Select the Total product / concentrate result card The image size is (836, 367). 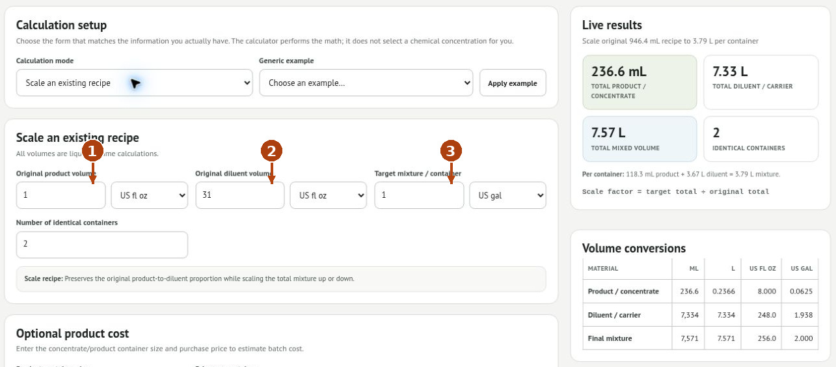[640, 82]
